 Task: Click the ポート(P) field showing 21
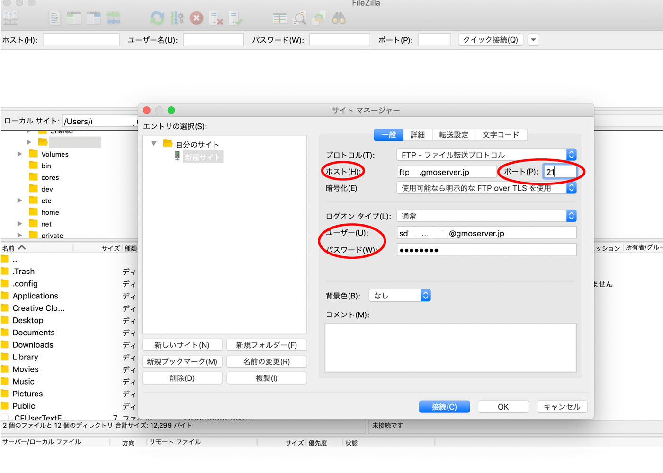(560, 172)
